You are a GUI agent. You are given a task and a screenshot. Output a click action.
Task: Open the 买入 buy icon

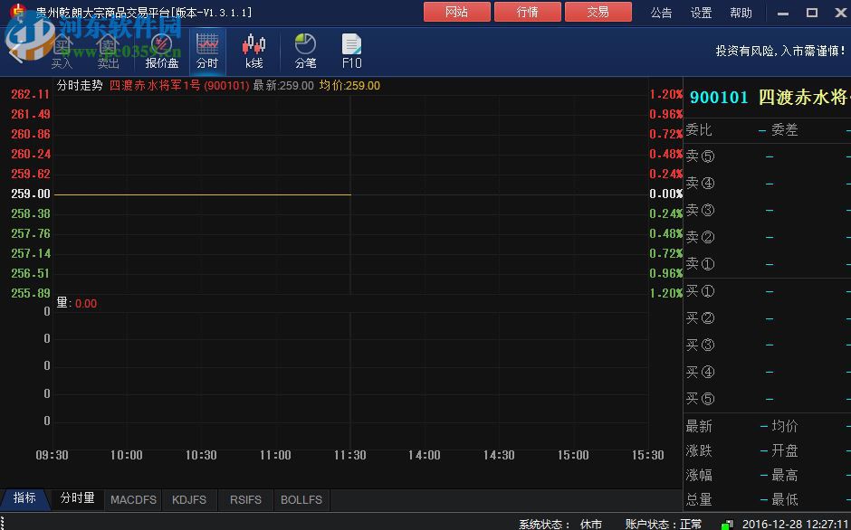point(62,52)
